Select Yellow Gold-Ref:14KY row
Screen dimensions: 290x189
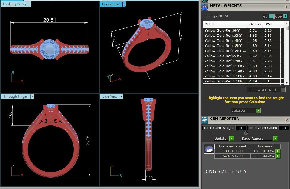(243, 41)
